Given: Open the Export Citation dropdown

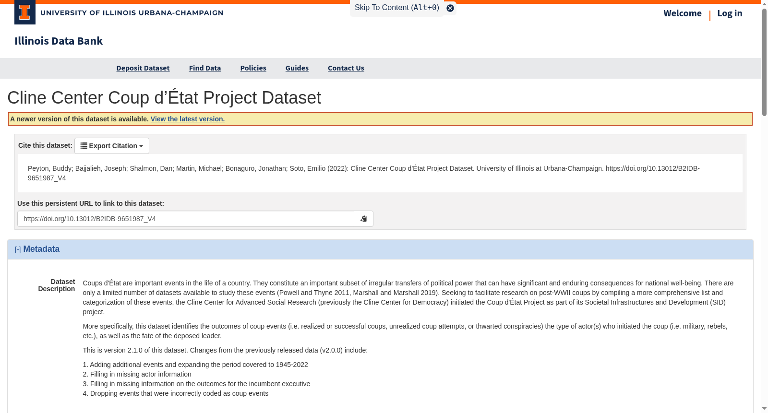Looking at the screenshot, I should coord(112,146).
